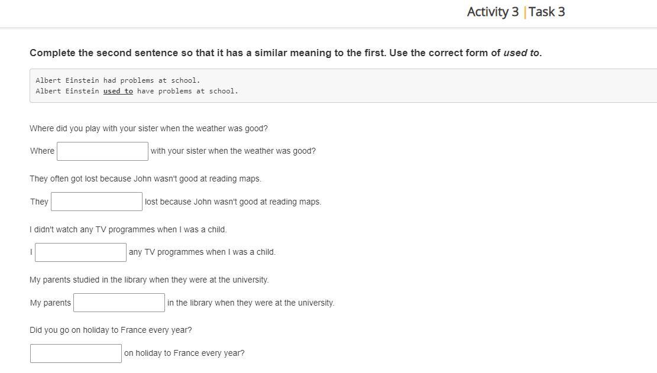The width and height of the screenshot is (657, 373).
Task: Click example line "Albert Einstein had problems at school."
Action: (x=118, y=80)
